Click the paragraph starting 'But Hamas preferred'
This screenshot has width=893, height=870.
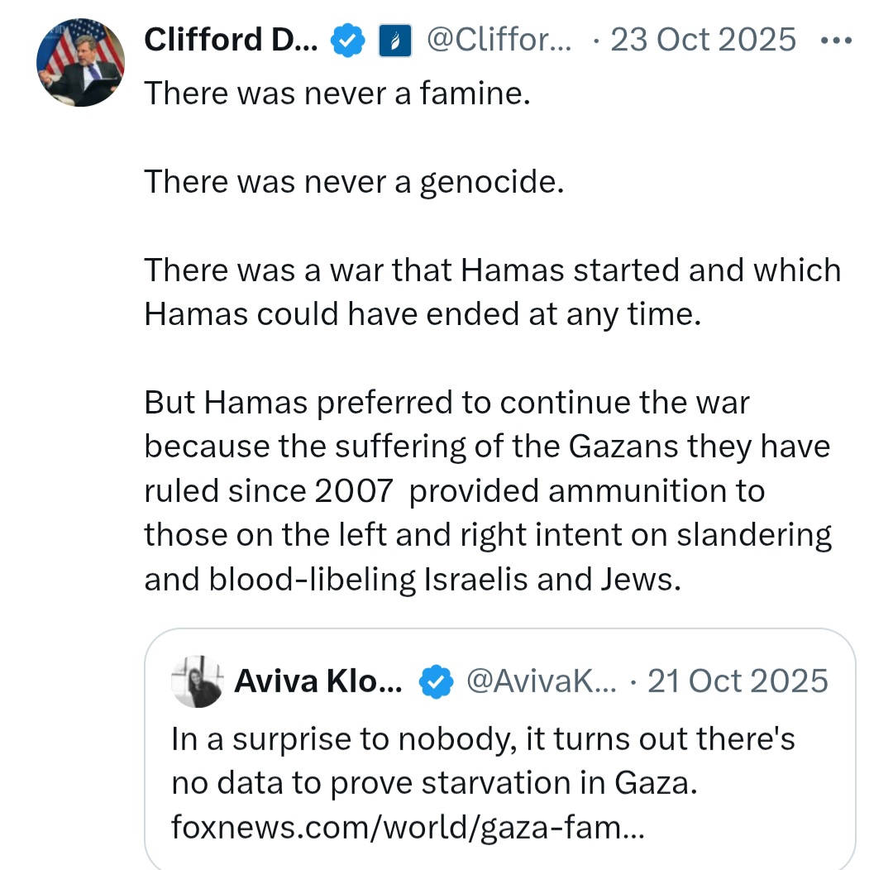(488, 490)
